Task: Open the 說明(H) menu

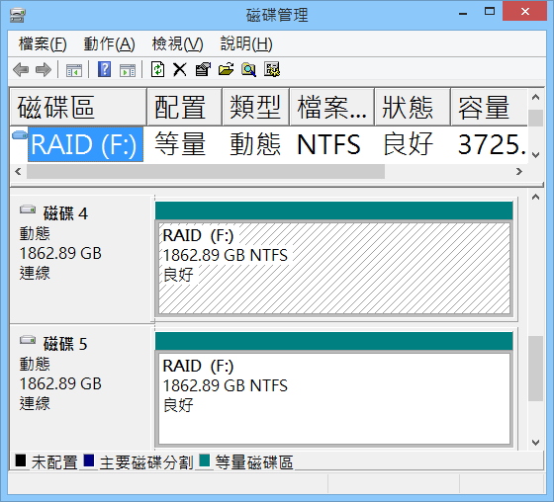Action: [x=246, y=44]
